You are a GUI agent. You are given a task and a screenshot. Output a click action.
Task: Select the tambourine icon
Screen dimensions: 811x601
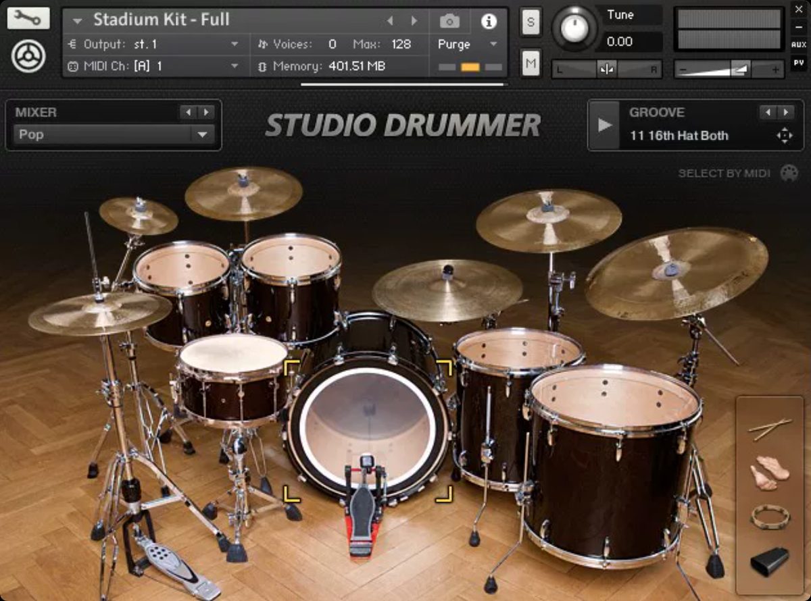769,518
